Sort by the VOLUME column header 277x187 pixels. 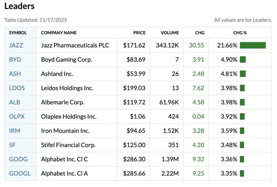pos(170,33)
